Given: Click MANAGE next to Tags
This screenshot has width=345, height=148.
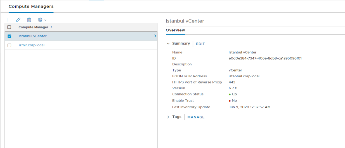Looking at the screenshot, I should tap(196, 117).
